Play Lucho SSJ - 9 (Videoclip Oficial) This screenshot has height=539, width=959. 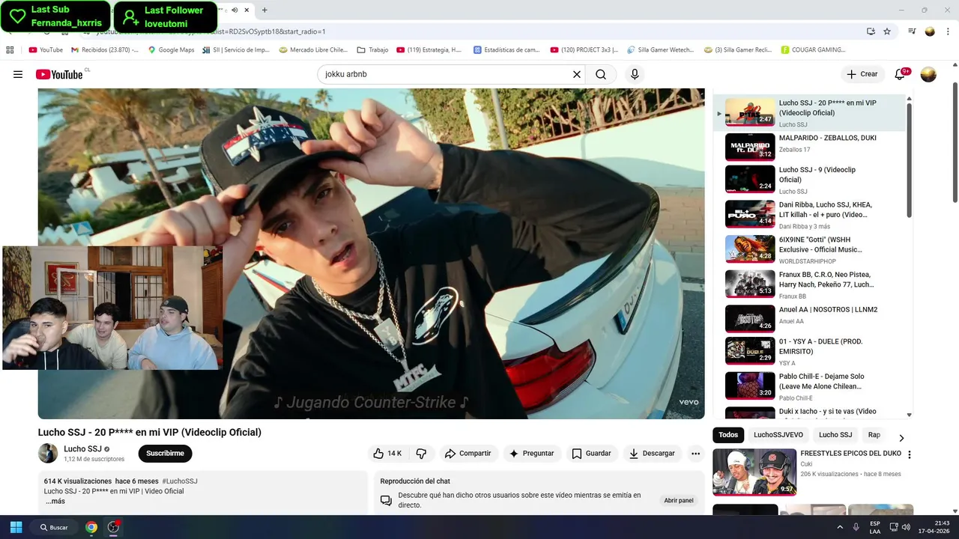coord(808,180)
